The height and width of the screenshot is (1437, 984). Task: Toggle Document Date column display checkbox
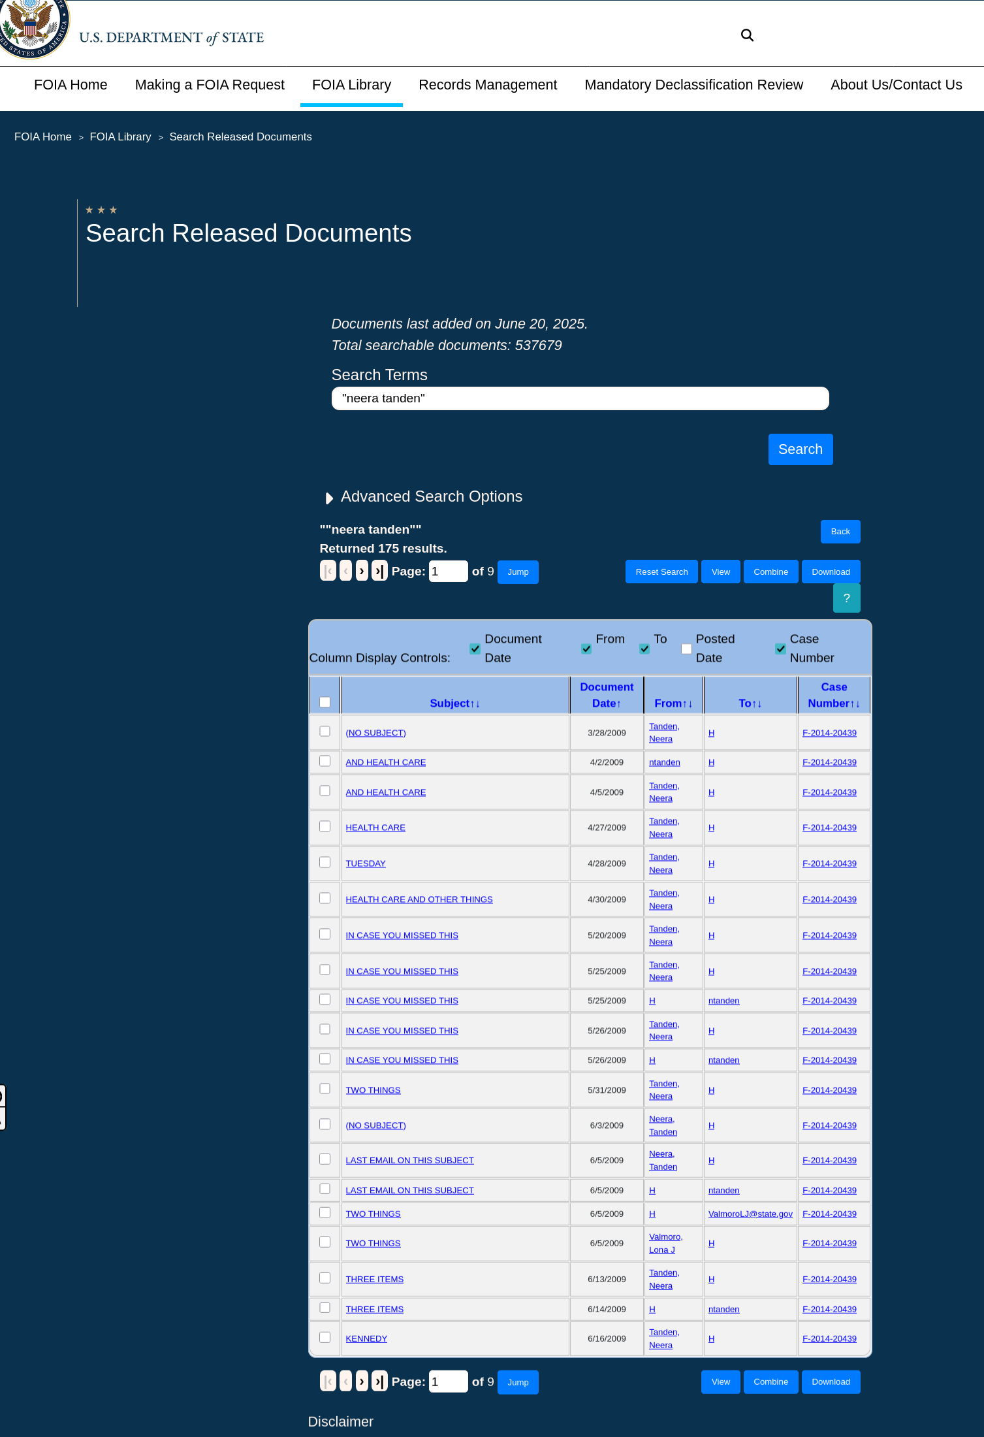coord(475,649)
